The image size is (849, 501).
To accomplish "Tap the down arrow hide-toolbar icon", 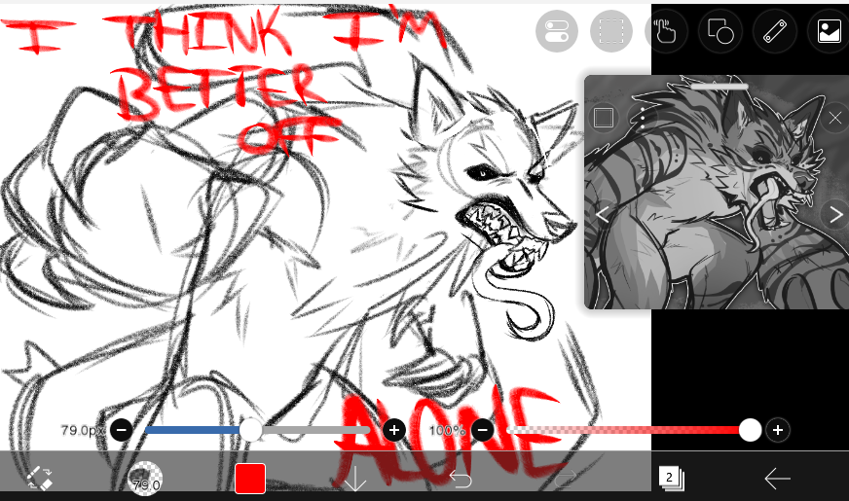I will [x=355, y=479].
